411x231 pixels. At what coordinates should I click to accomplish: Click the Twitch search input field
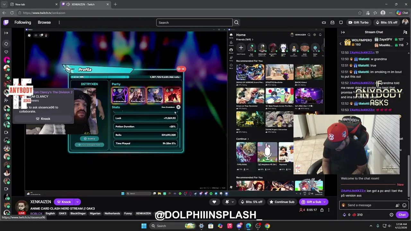[194, 22]
